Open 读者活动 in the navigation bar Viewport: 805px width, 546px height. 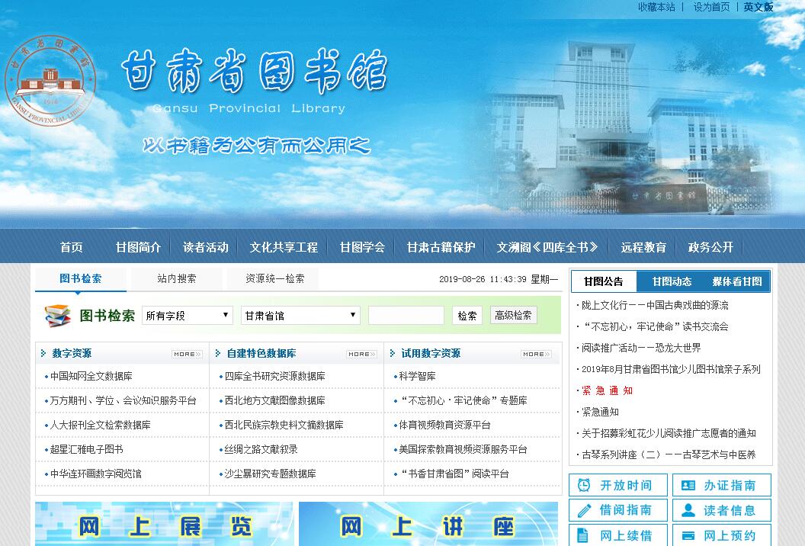[206, 248]
